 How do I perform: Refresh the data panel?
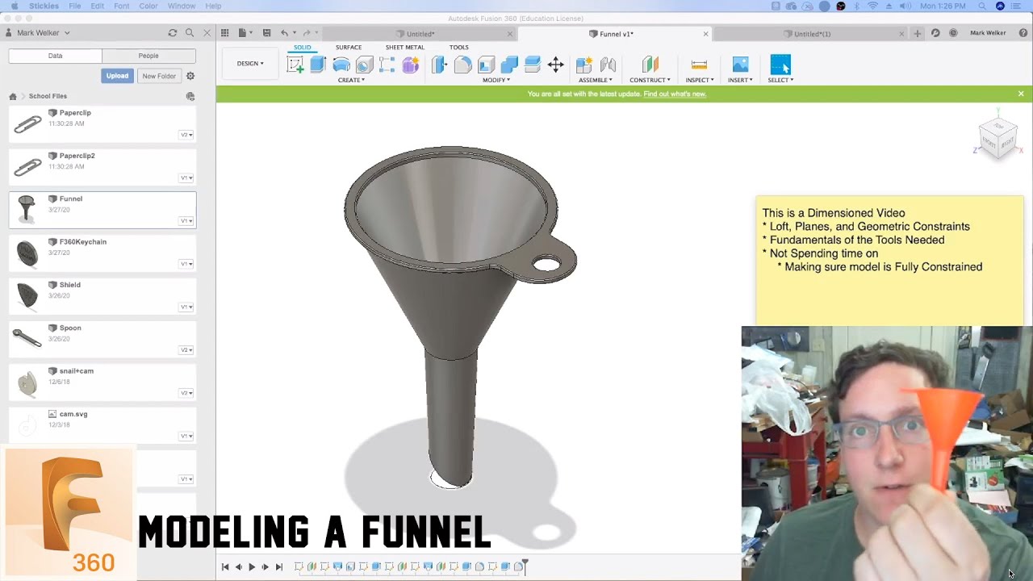tap(172, 33)
